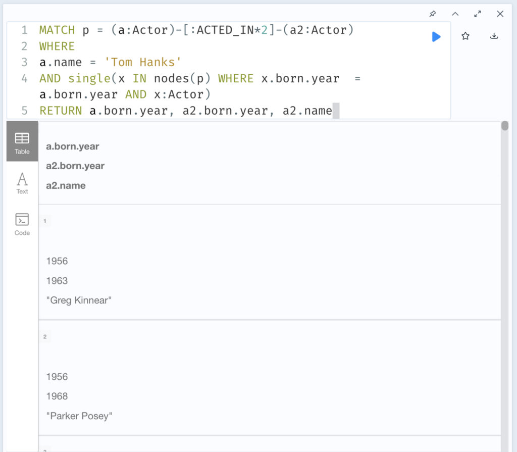
Task: Expand the frame to fullscreen
Action: pos(478,14)
